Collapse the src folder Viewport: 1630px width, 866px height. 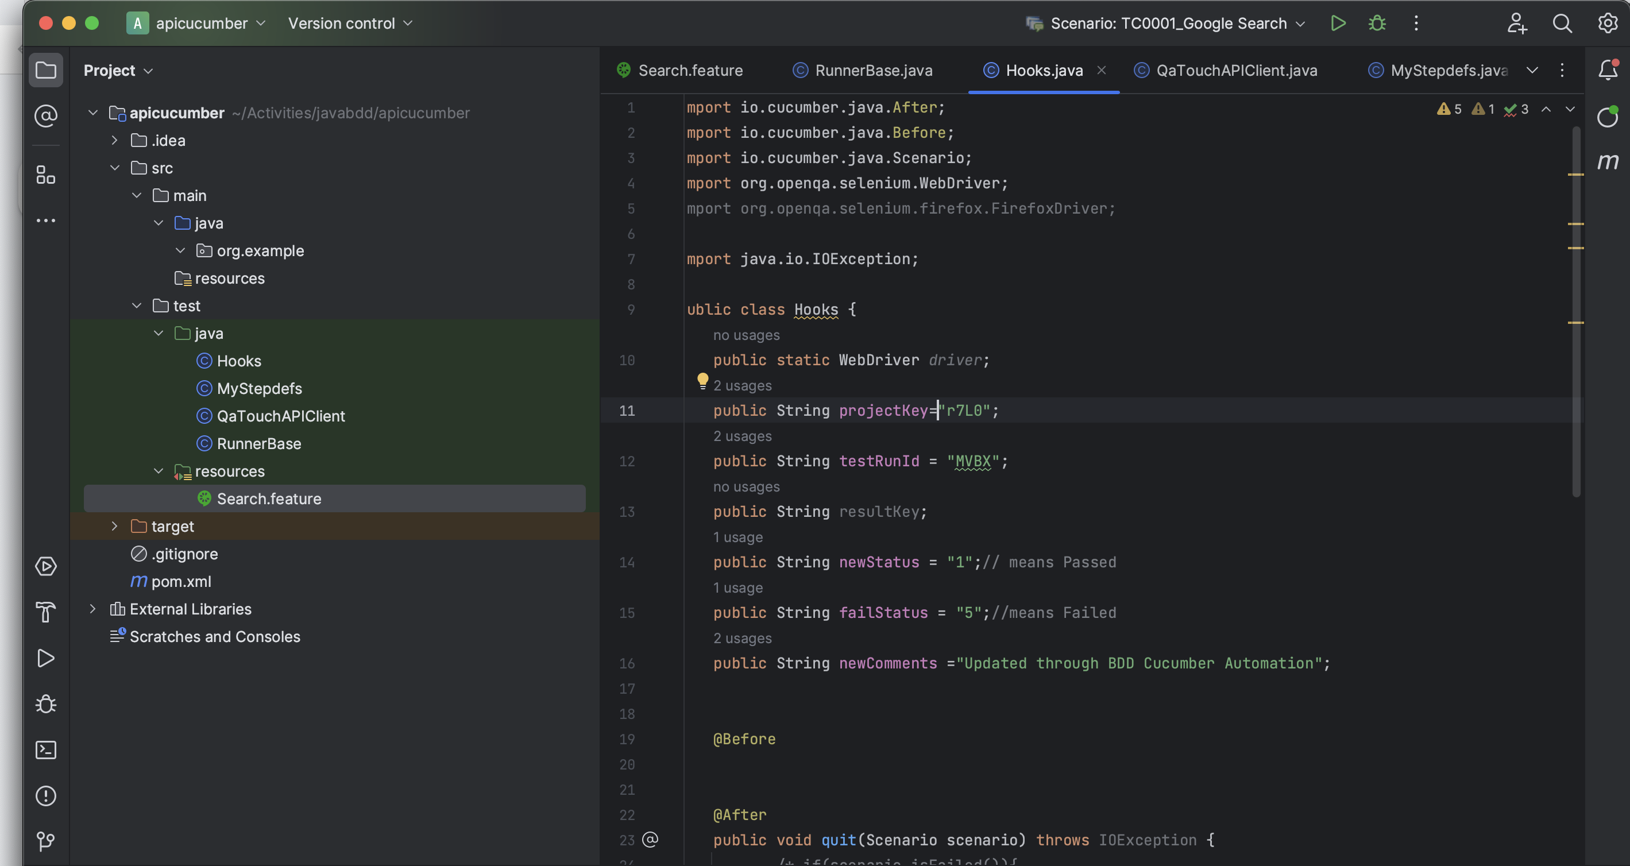(114, 168)
